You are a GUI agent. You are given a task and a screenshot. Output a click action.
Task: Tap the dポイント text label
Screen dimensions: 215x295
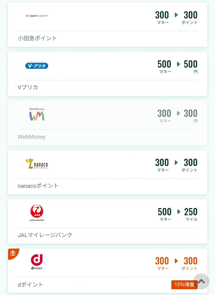[30, 284]
